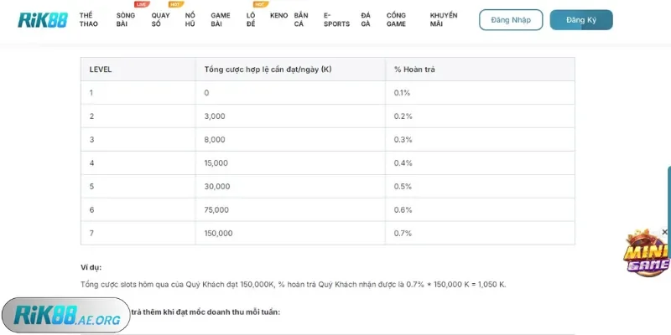
Task: Open the Cổng Game menu
Action: coord(396,20)
